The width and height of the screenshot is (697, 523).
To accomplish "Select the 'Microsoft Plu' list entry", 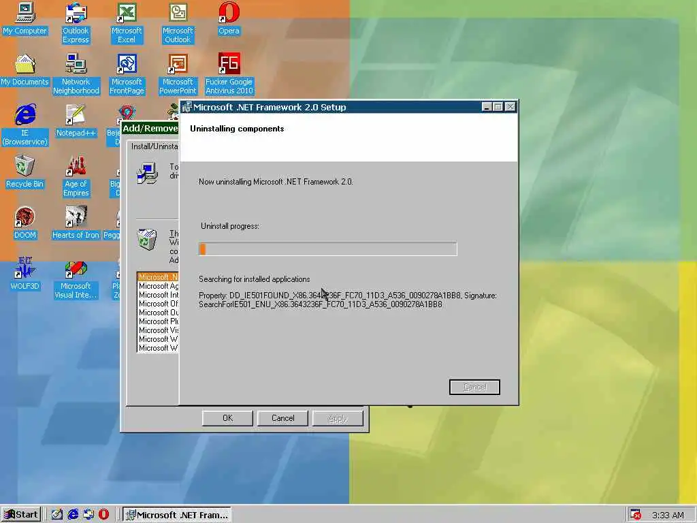I will pos(158,321).
